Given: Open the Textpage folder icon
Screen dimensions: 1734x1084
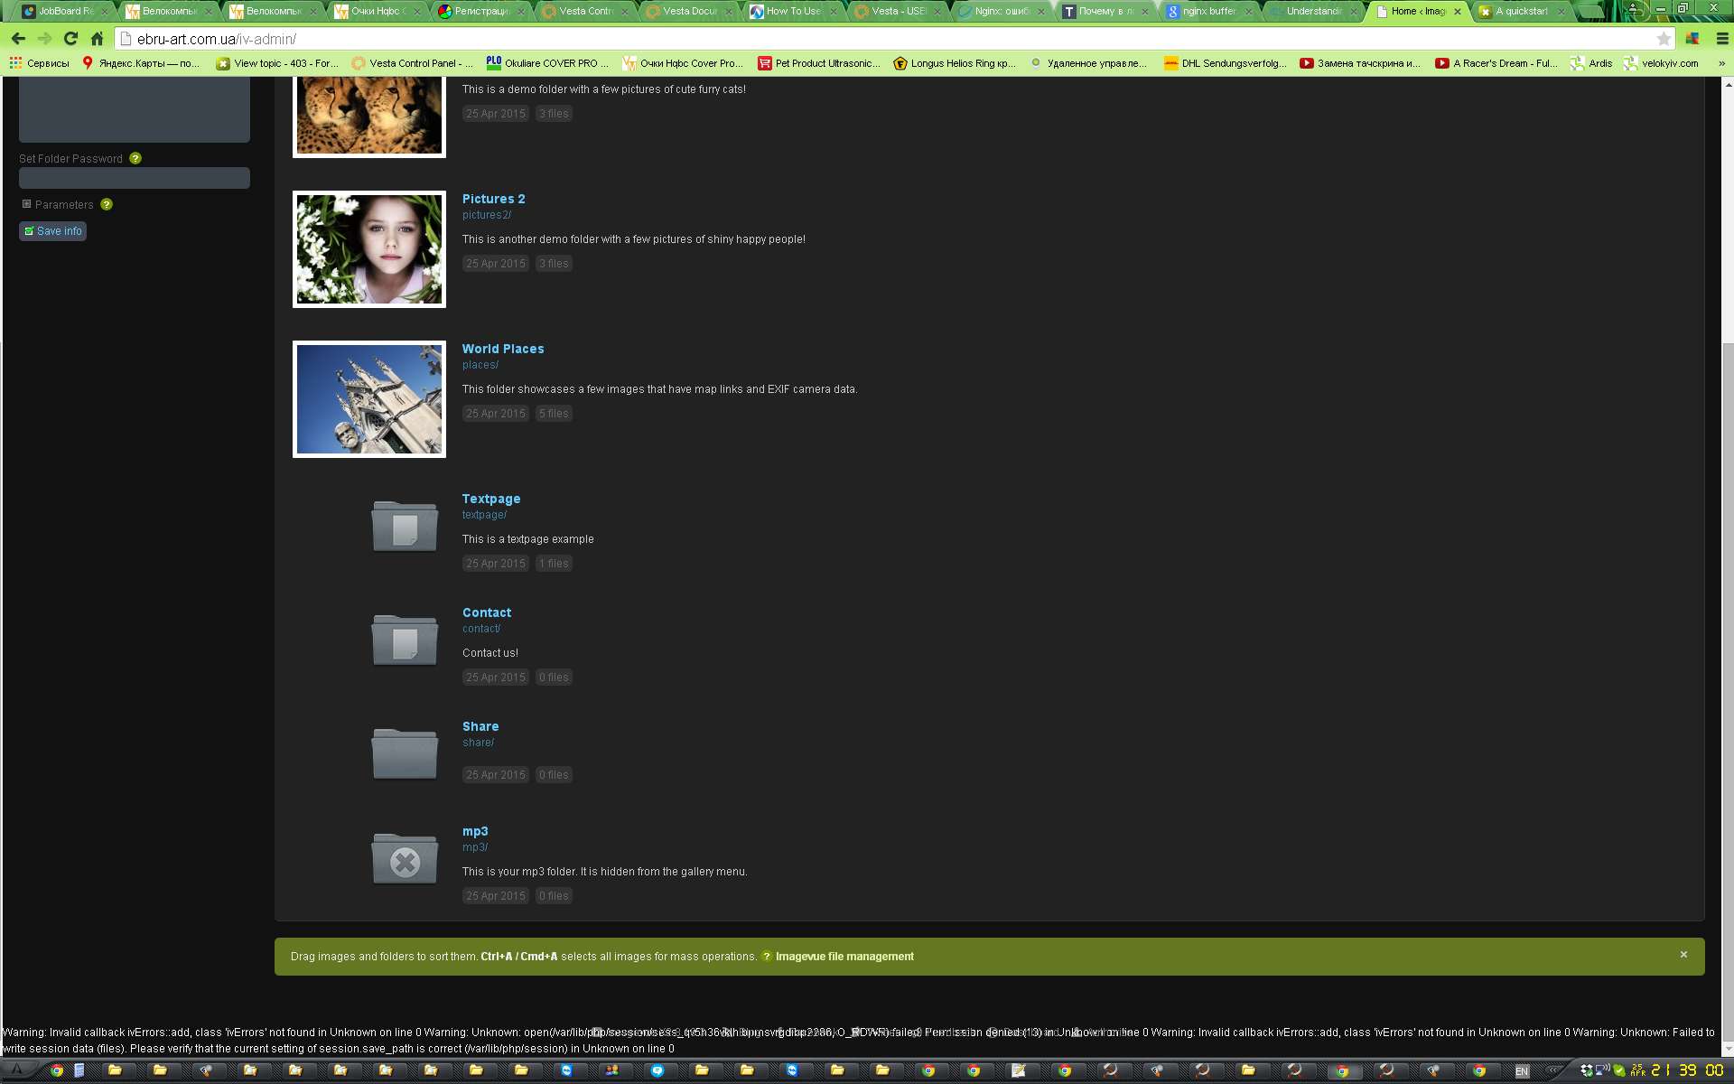Looking at the screenshot, I should point(405,525).
